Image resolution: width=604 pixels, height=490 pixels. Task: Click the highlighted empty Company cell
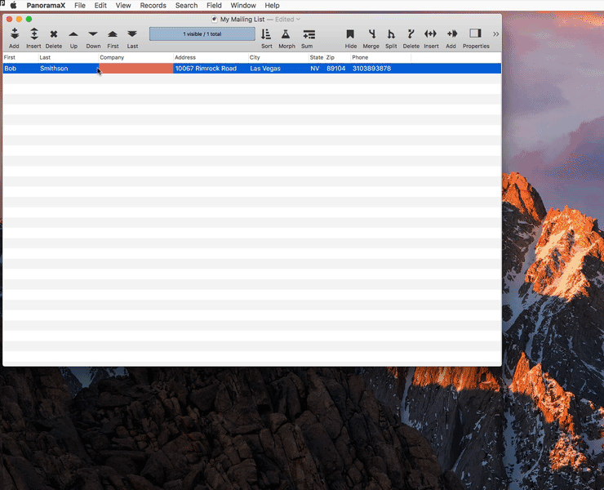(136, 69)
